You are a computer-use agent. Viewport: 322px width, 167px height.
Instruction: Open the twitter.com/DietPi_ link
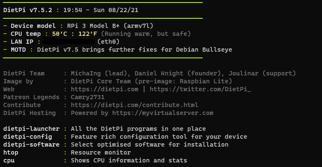point(200,89)
